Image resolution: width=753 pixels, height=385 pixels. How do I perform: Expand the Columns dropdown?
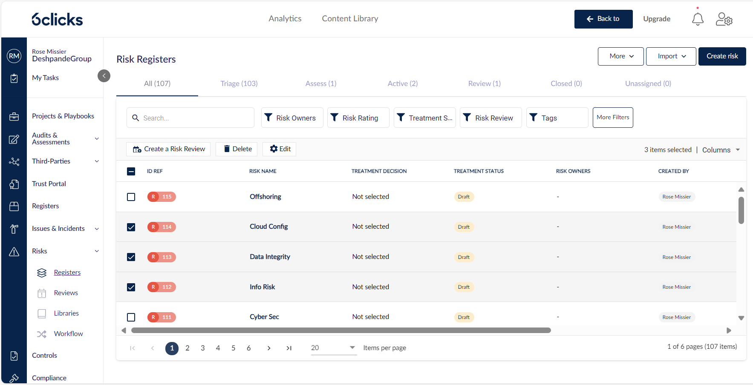[x=721, y=150]
